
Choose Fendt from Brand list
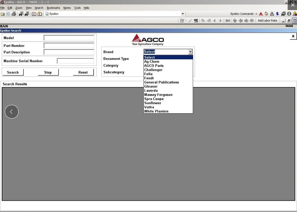coord(168,78)
